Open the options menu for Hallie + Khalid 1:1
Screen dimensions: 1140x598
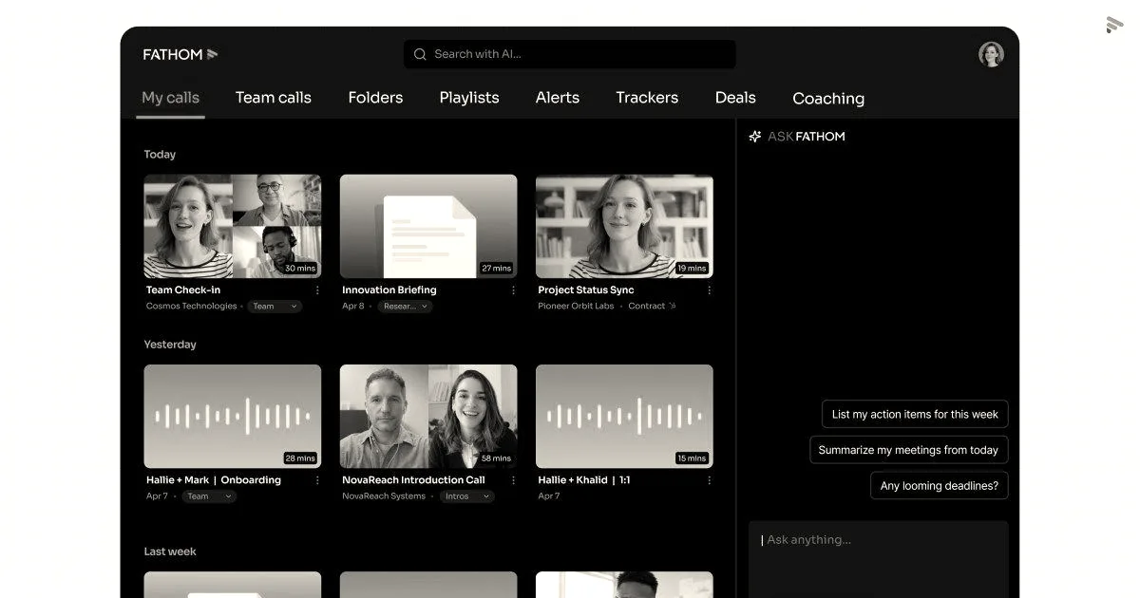[x=709, y=480]
